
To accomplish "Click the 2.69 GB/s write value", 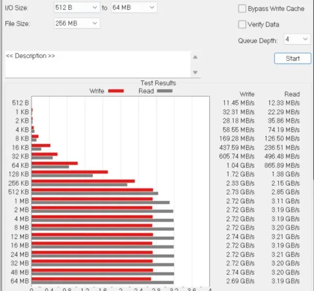I will [240, 281].
